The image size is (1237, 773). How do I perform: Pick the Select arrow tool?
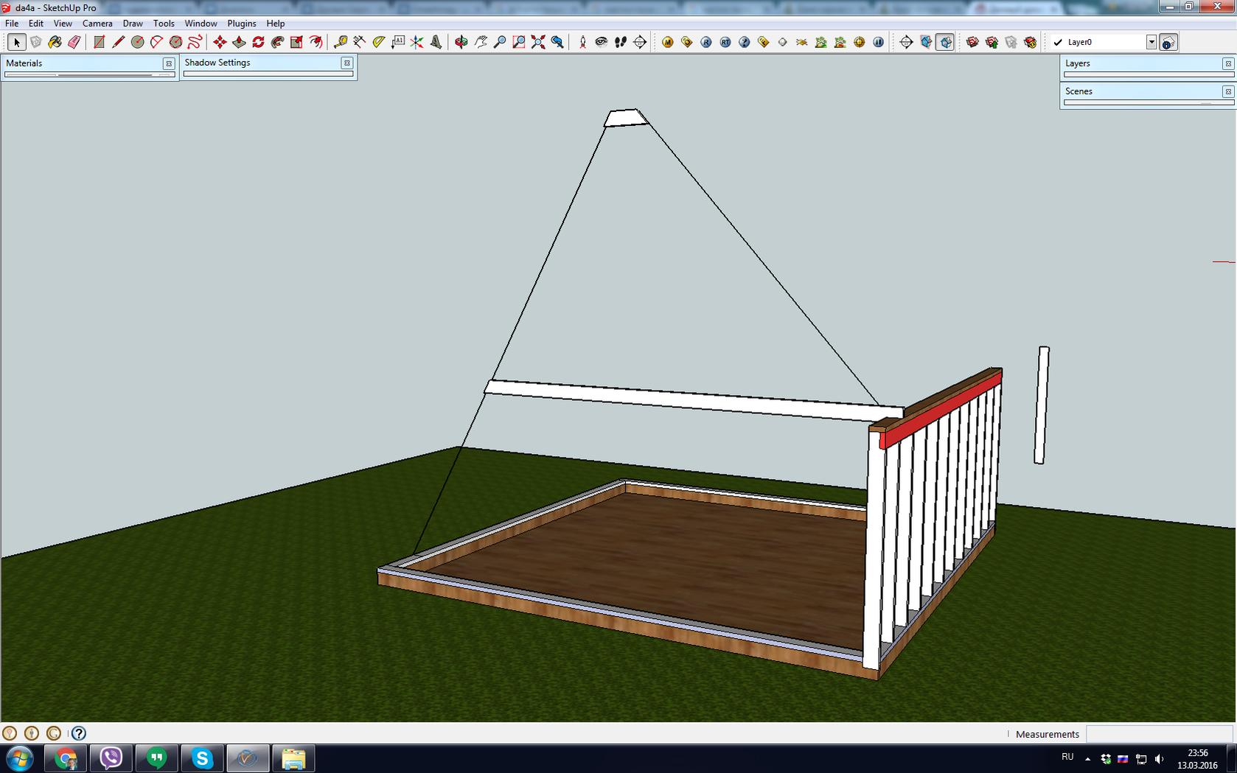pyautogui.click(x=16, y=42)
